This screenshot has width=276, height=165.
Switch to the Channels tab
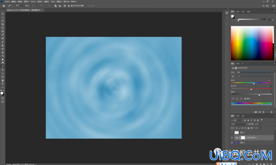click(x=238, y=116)
